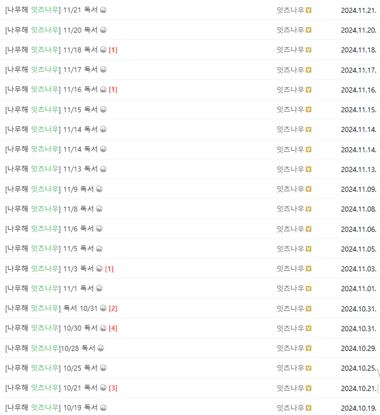Open the comment count [1] on 11/3 독서
Image resolution: width=380 pixels, height=415 pixels.
coord(109,269)
